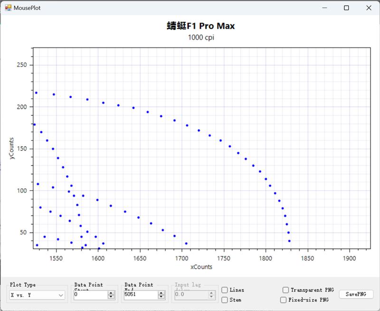
Task: Click the MousePlot app icon in title bar
Action: [8, 8]
